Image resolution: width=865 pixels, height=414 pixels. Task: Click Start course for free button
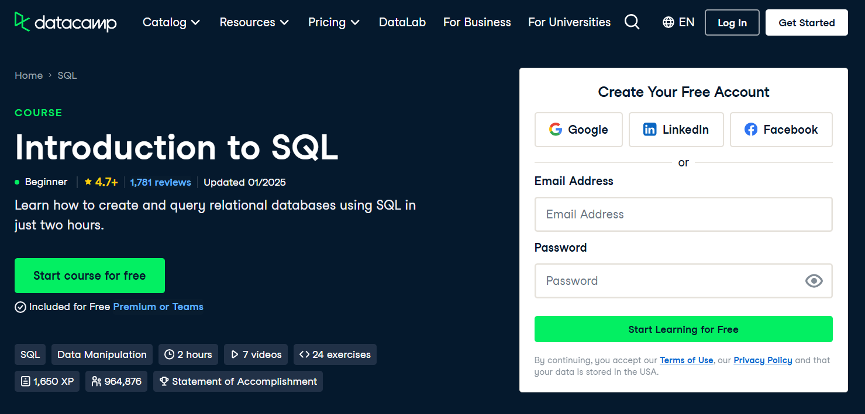click(89, 276)
